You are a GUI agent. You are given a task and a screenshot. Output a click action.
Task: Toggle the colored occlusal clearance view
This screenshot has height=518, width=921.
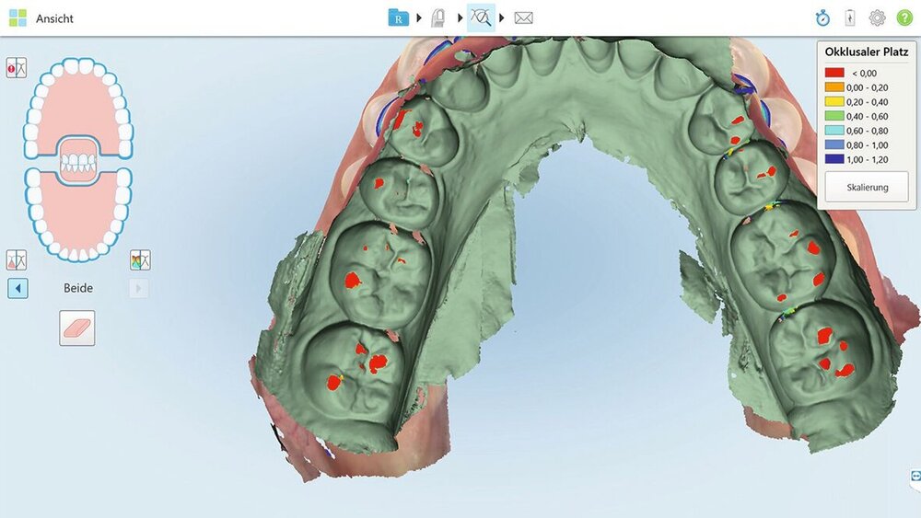(140, 260)
